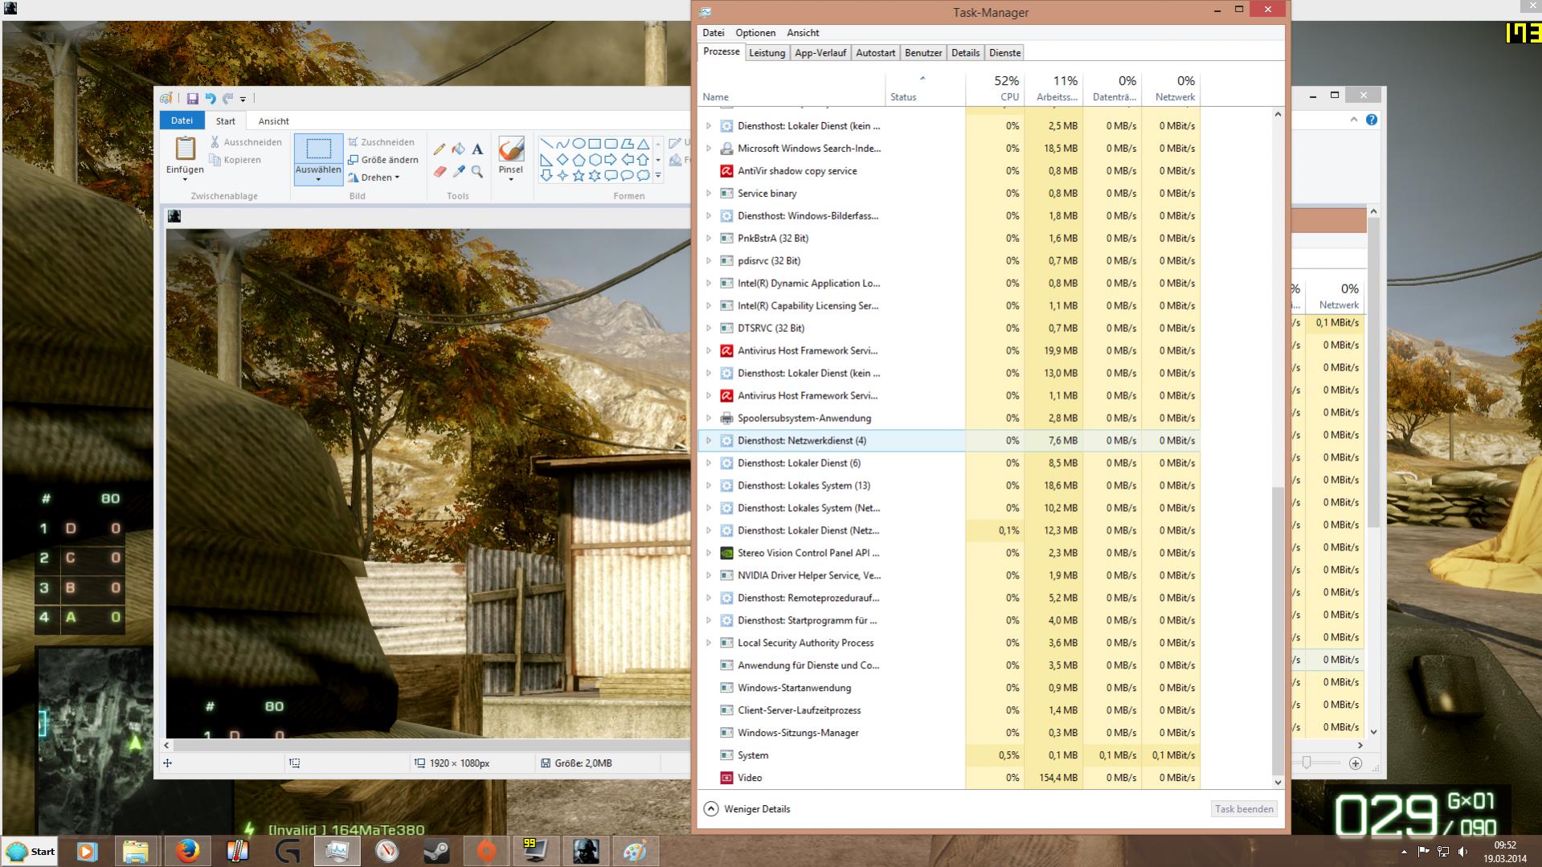
Task: Select the Eraser tool in Paint
Action: (x=440, y=171)
